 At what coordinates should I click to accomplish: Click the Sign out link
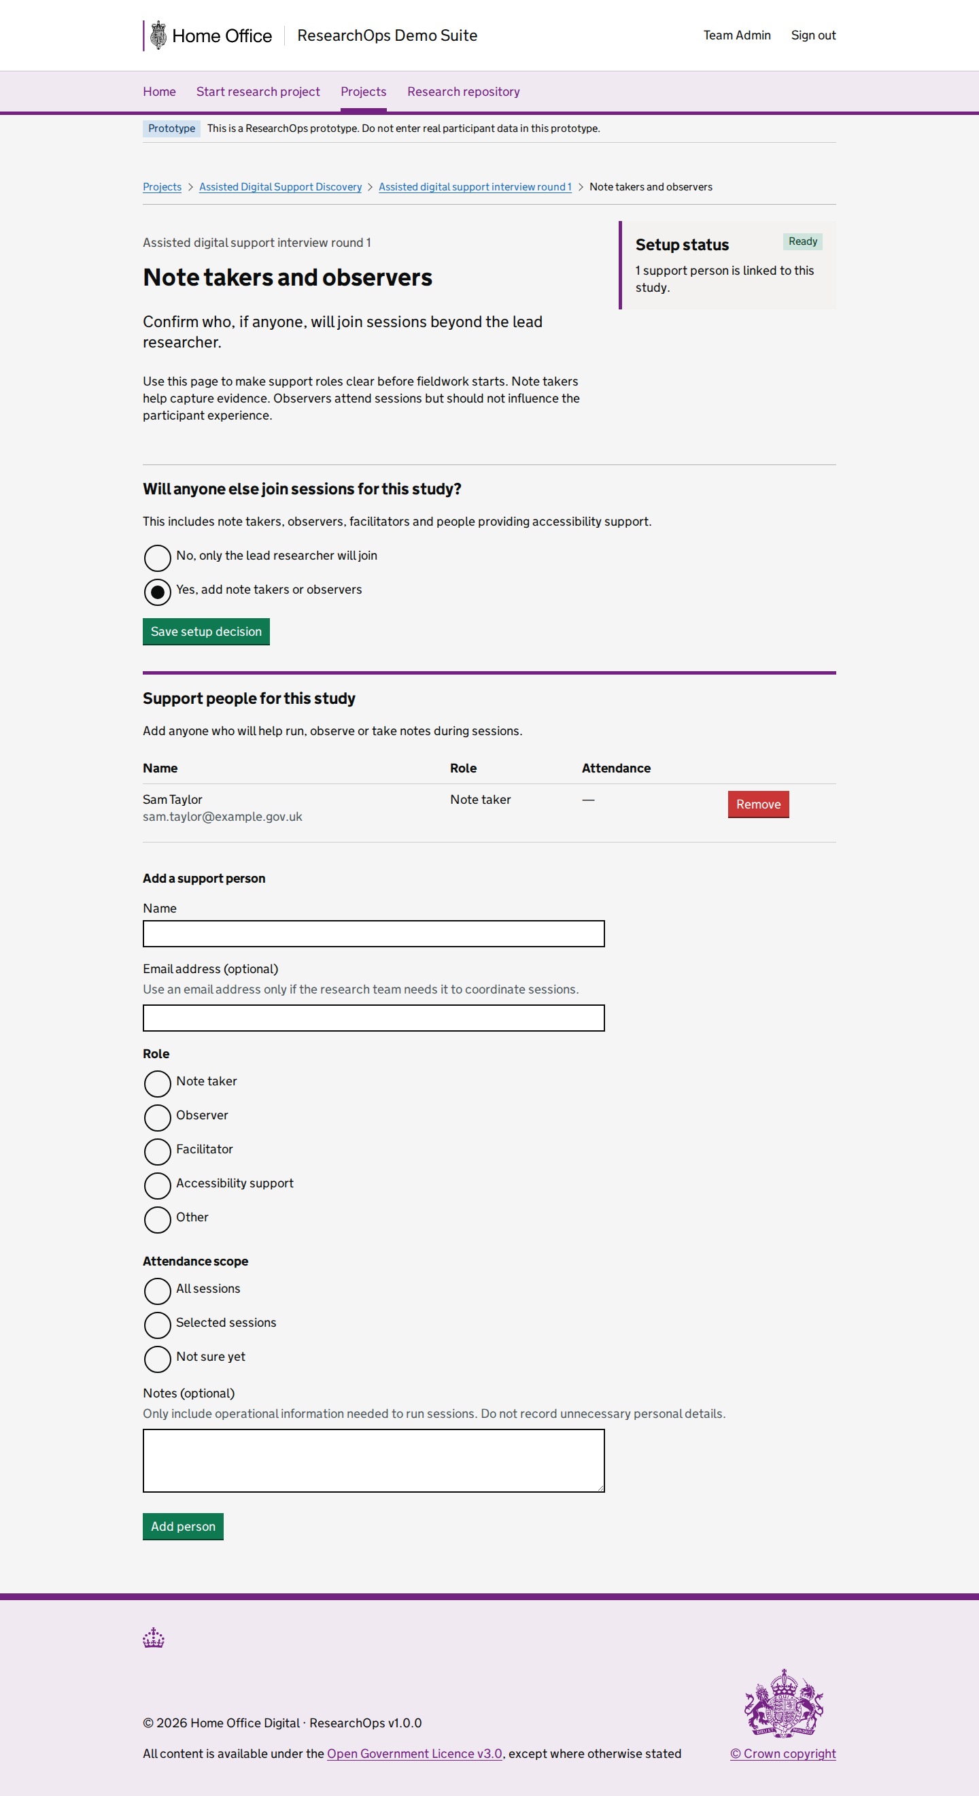(813, 35)
